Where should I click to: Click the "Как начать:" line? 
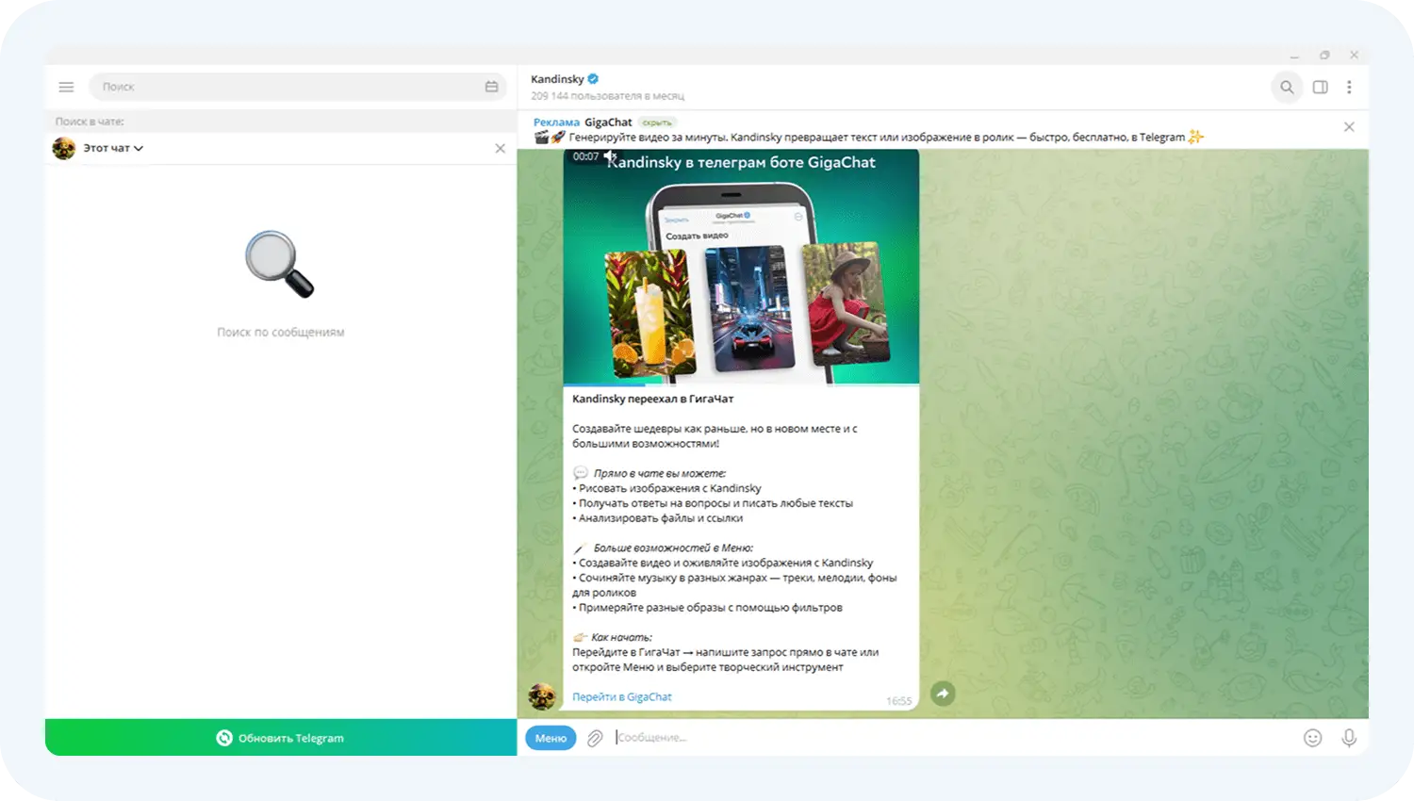click(x=621, y=637)
